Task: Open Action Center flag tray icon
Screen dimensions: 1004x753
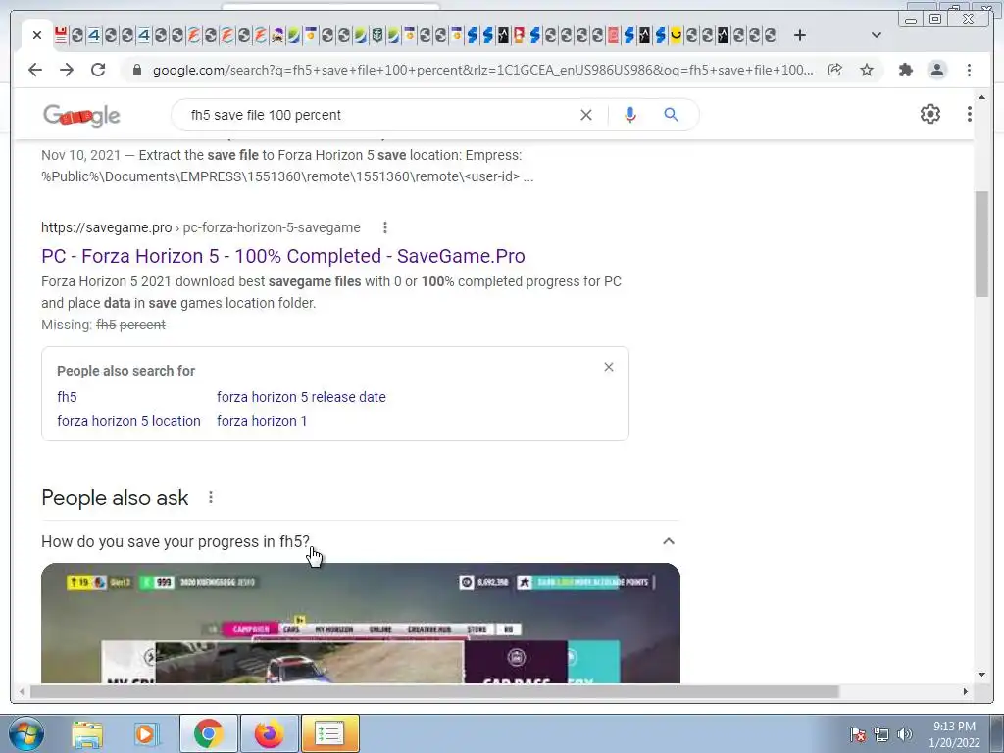Action: pyautogui.click(x=858, y=734)
